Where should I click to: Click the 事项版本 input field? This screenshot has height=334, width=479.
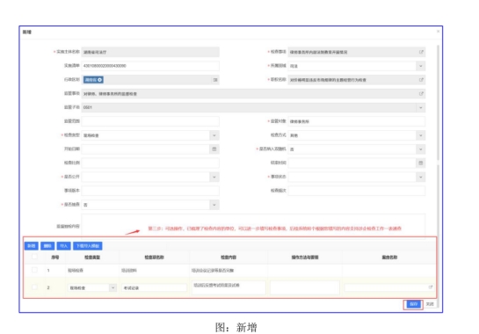150,191
